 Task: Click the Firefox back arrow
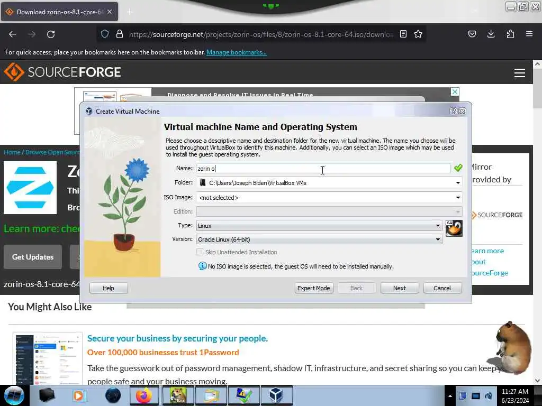(x=13, y=34)
